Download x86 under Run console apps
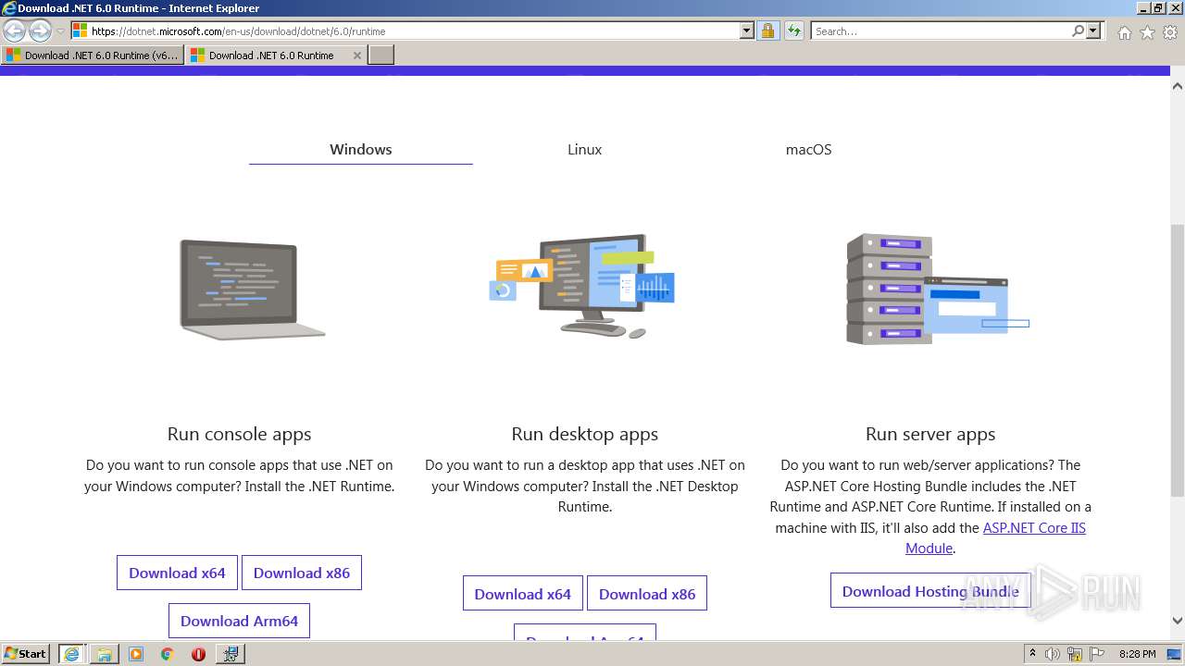The image size is (1185, 666). point(302,573)
